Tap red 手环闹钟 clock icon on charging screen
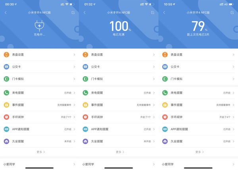238x170 pixels. point(6,117)
